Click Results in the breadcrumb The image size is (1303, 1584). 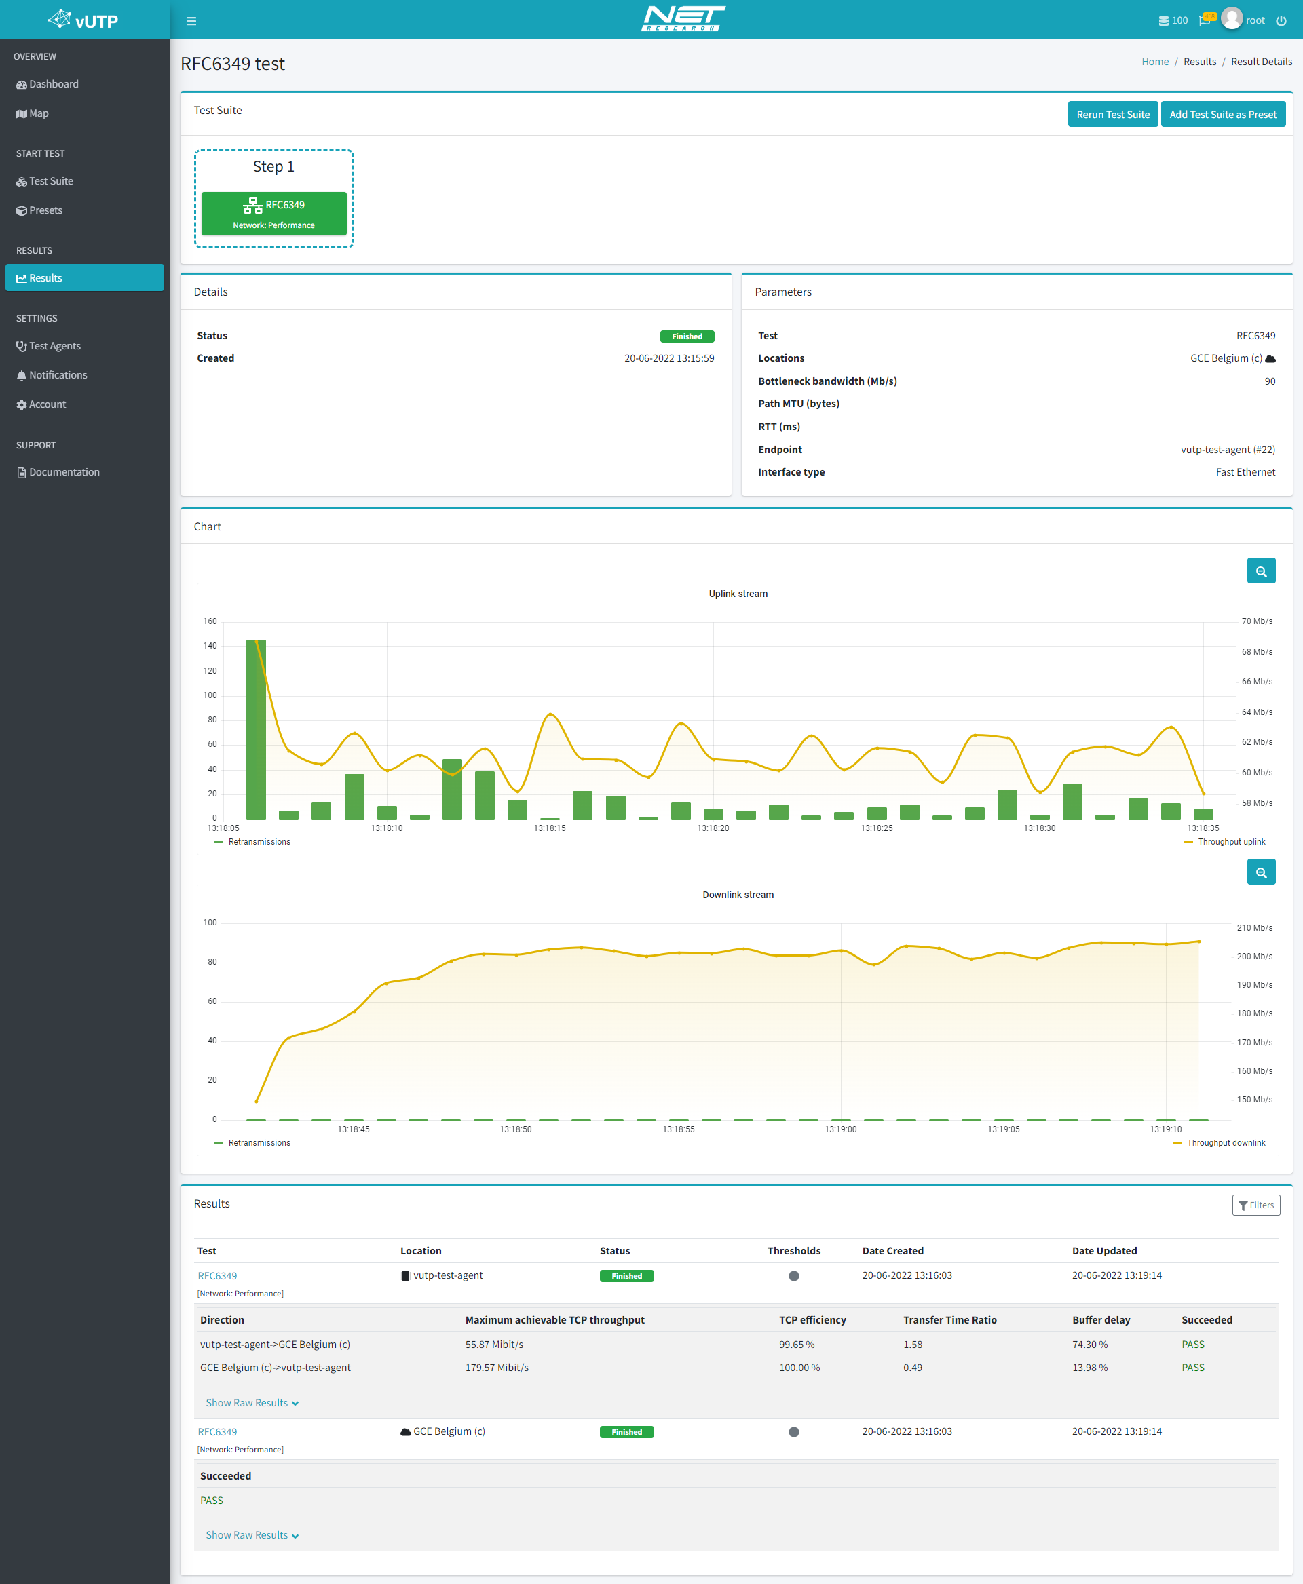[1199, 62]
